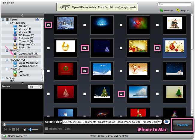195x140 pixels.
Task: Open the output folder with the folder icon
Action: (x=166, y=122)
